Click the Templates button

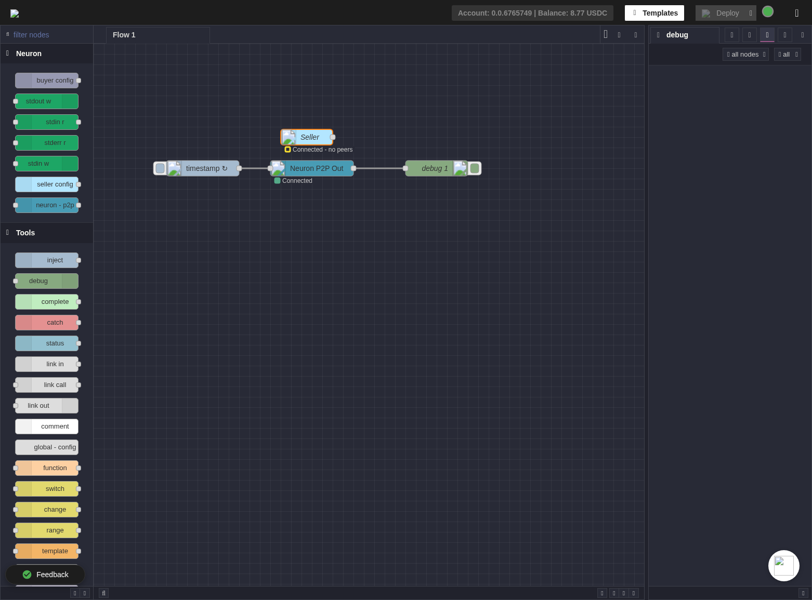654,13
